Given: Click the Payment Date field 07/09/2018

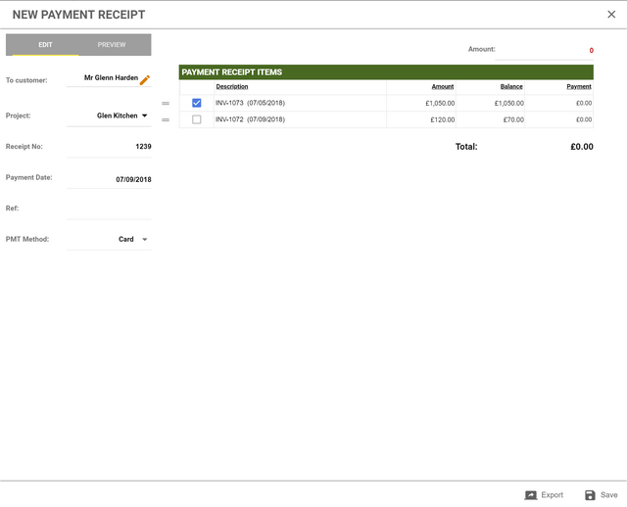Looking at the screenshot, I should point(109,179).
